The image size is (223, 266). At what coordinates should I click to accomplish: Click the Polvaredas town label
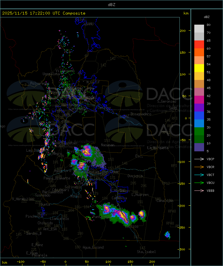40,83
